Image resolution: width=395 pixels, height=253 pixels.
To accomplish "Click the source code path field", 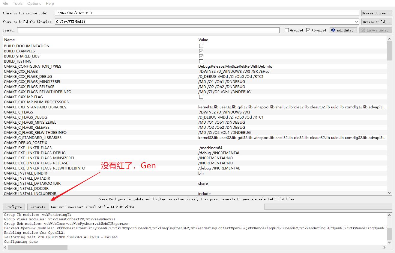I will (207, 13).
